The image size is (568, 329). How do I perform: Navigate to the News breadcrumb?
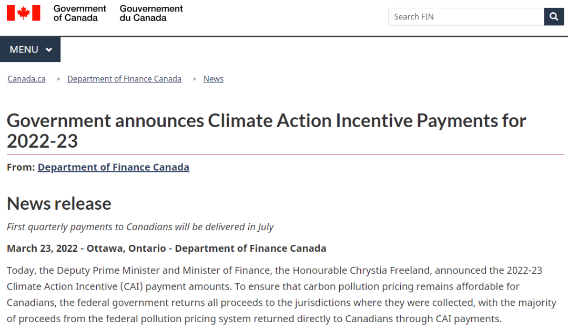[x=214, y=79]
